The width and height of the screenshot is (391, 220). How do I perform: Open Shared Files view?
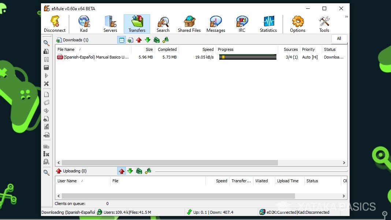click(x=189, y=23)
